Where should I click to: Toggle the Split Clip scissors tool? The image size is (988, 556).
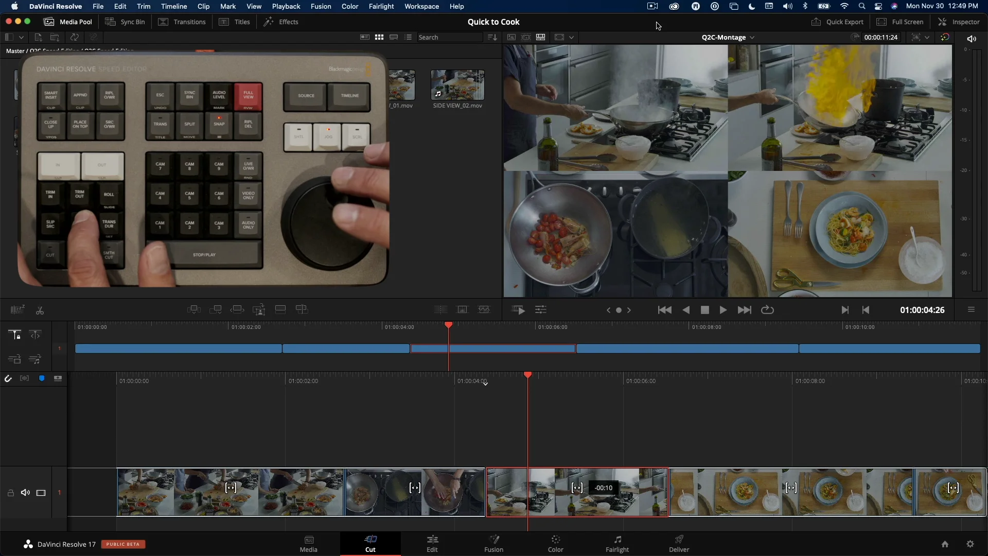click(40, 310)
